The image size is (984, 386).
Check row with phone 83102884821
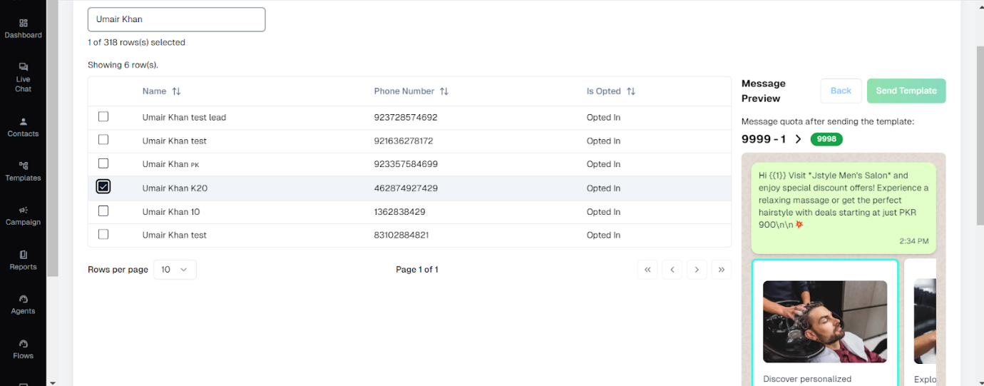pos(103,234)
